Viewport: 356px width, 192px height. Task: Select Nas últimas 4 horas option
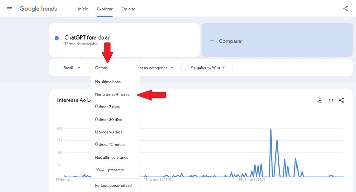coord(115,94)
